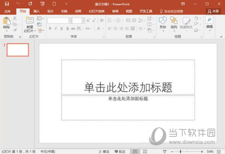Image resolution: width=225 pixels, height=154 pixels.
Task: Click the Tell me what you want search box
Action: (172, 11)
